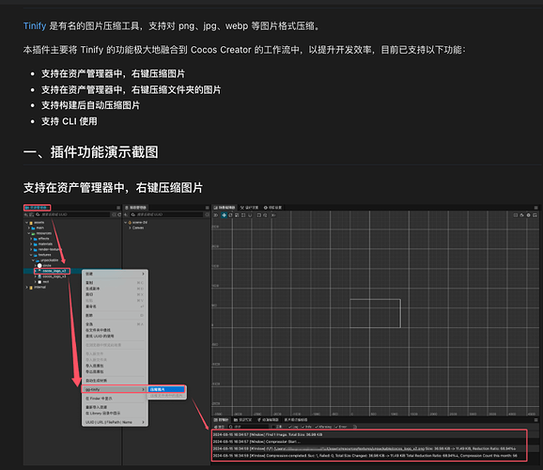Toggle the Log checkbox in console
The height and width of the screenshot is (470, 543).
(x=290, y=427)
